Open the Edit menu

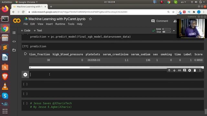tap(33, 24)
